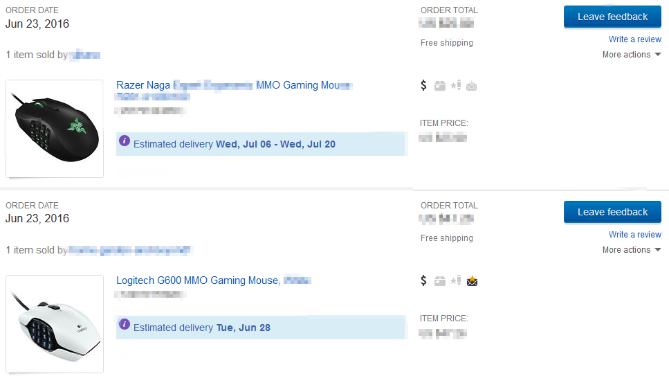Click the shipped box icon for Razer Naga order
Viewport: 669px width, 376px height.
[440, 86]
